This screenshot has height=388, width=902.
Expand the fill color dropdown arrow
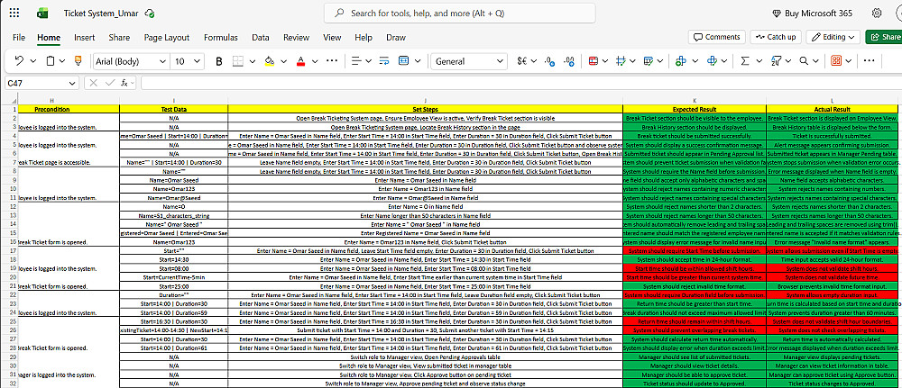point(282,61)
